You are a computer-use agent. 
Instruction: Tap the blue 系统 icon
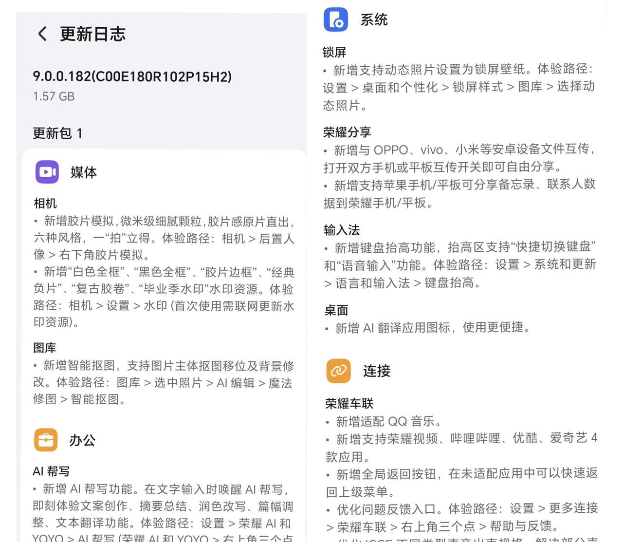[x=336, y=19]
